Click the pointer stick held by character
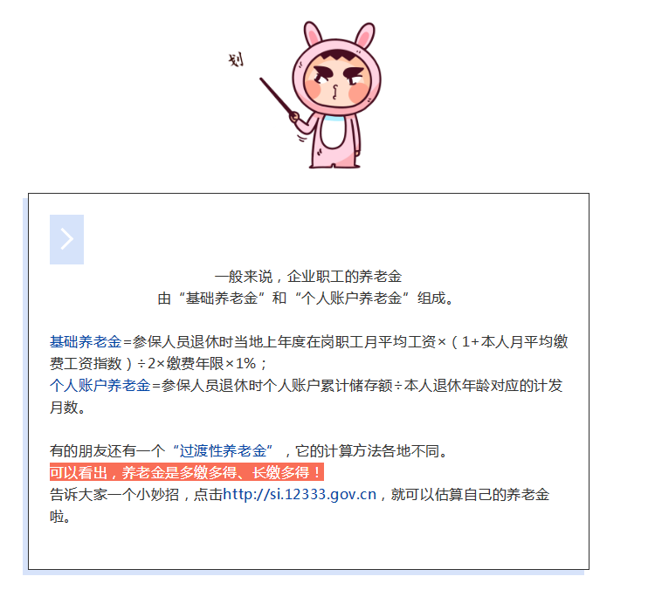The width and height of the screenshot is (655, 590). [x=277, y=97]
